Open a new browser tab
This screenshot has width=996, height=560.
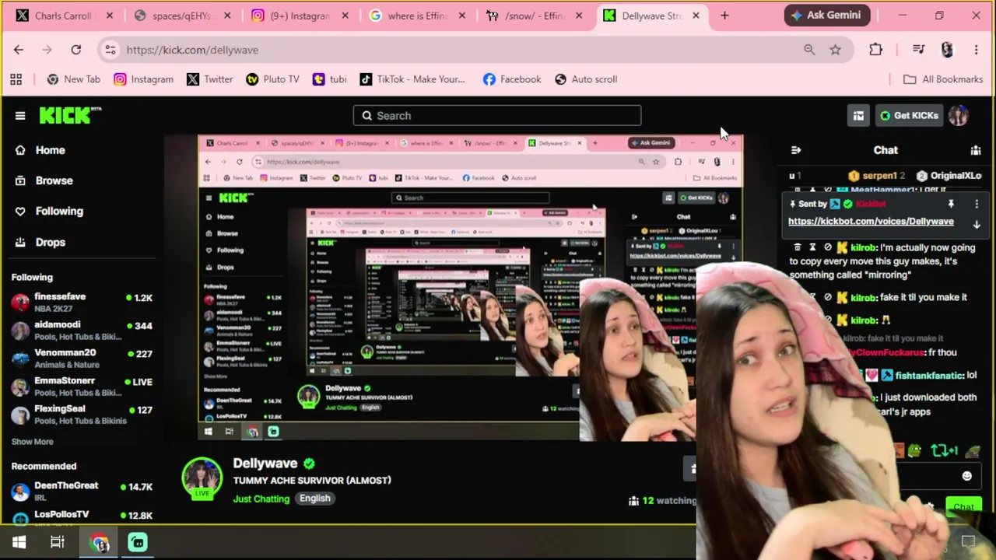click(724, 16)
